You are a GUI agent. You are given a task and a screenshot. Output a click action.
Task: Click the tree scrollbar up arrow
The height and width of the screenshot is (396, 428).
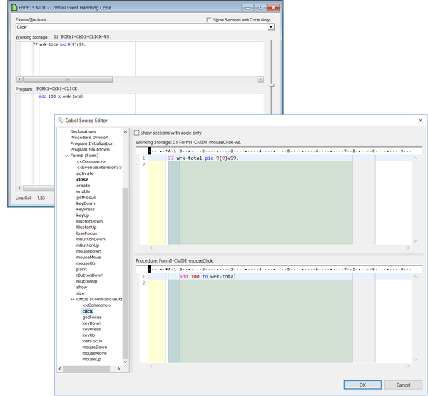pyautogui.click(x=126, y=132)
